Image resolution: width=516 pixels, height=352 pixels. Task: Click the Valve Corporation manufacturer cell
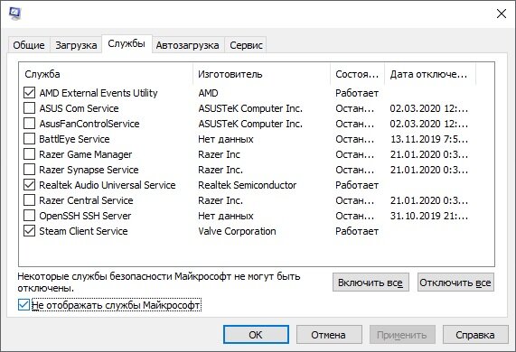[x=237, y=231]
